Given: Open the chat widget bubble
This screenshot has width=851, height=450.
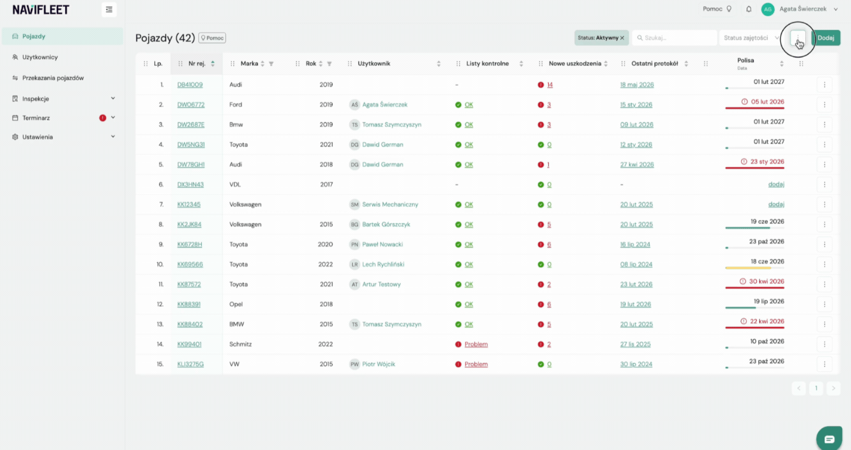Looking at the screenshot, I should click(829, 439).
